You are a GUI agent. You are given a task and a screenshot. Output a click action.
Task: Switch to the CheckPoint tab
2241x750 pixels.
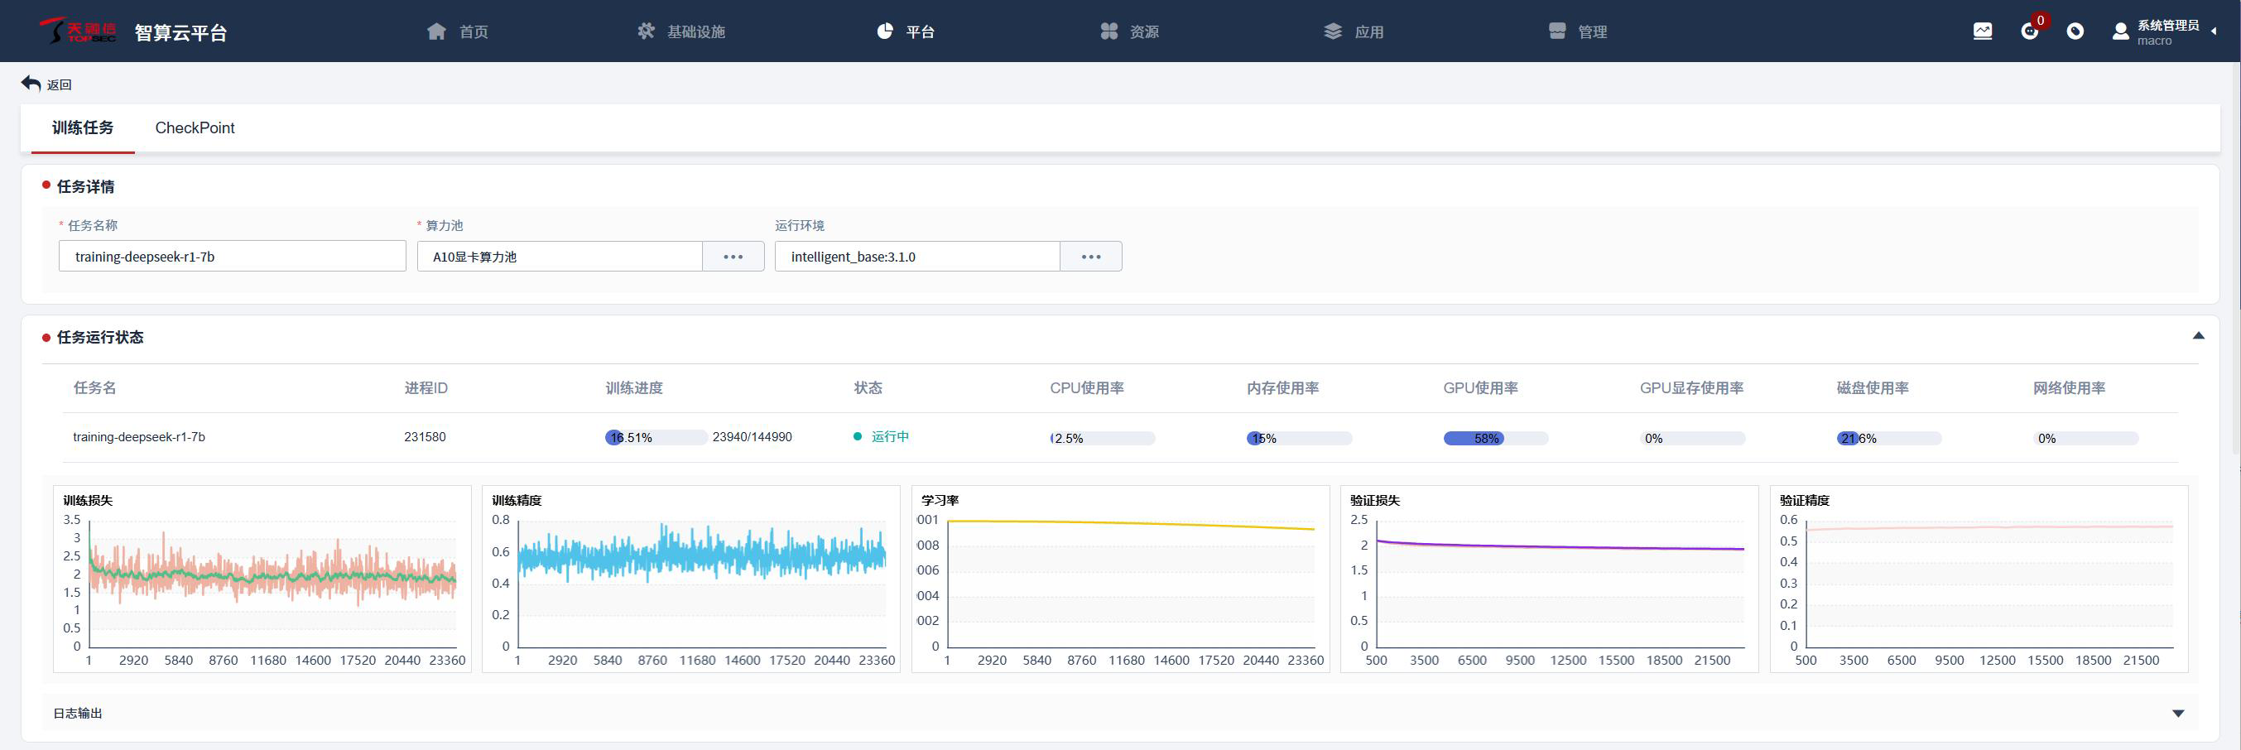click(195, 128)
